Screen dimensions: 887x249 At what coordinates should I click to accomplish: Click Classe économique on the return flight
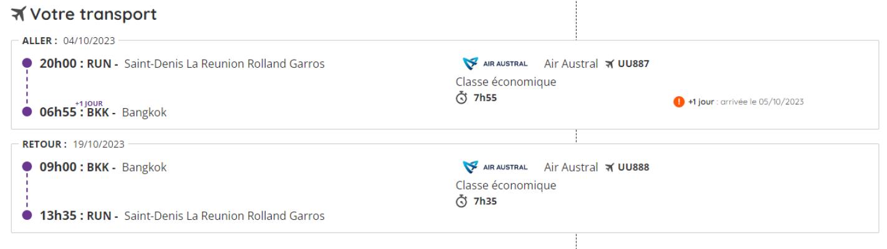(x=506, y=185)
